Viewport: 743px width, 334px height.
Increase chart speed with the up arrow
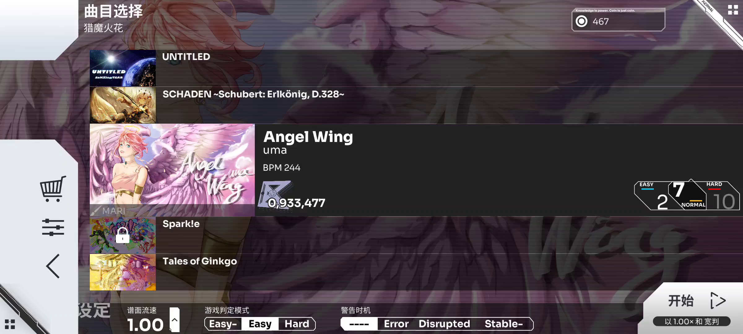175,320
